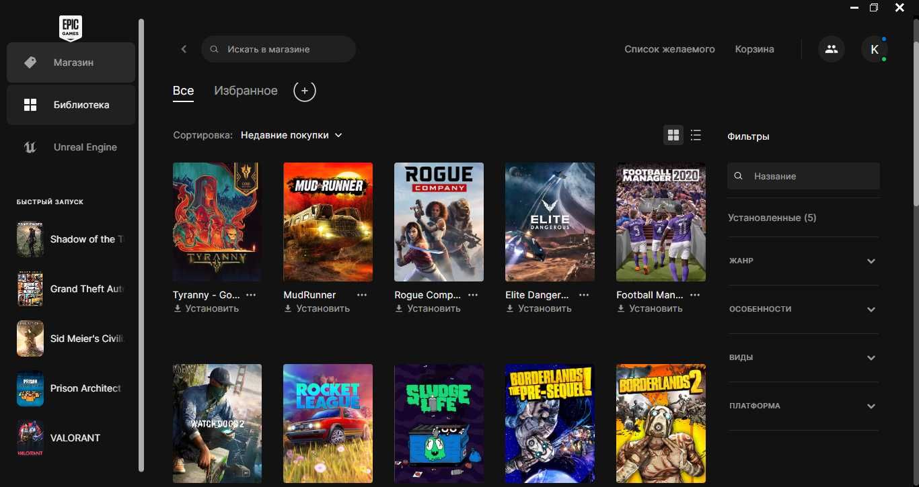This screenshot has width=919, height=487.
Task: Open the Football Manager 2020 cover art
Action: point(661,222)
